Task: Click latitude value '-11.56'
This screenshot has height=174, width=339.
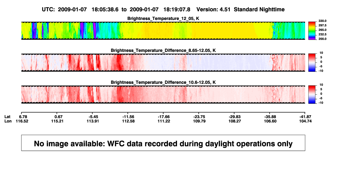Action: 128,117
